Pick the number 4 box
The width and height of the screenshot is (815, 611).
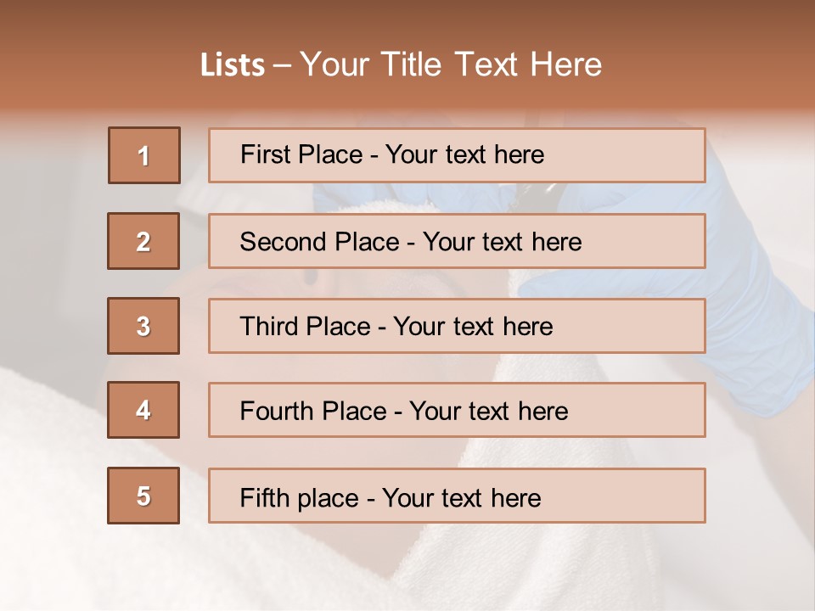[x=143, y=410]
